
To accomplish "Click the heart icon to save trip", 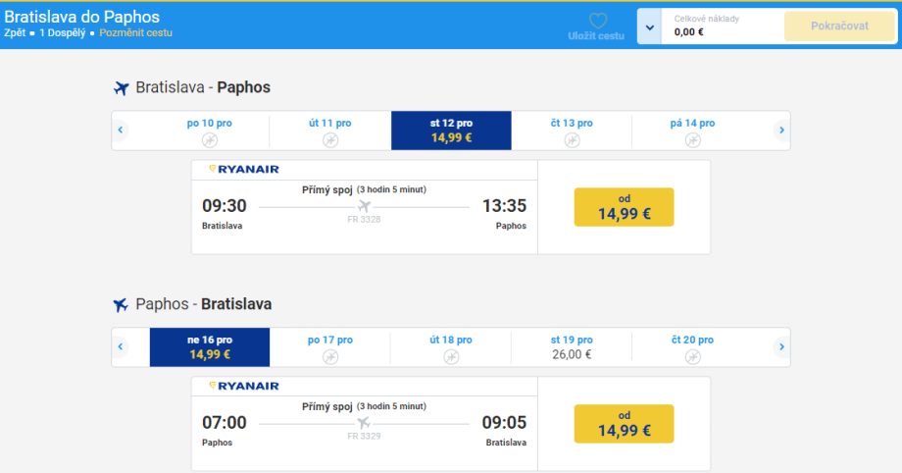I will pyautogui.click(x=597, y=21).
